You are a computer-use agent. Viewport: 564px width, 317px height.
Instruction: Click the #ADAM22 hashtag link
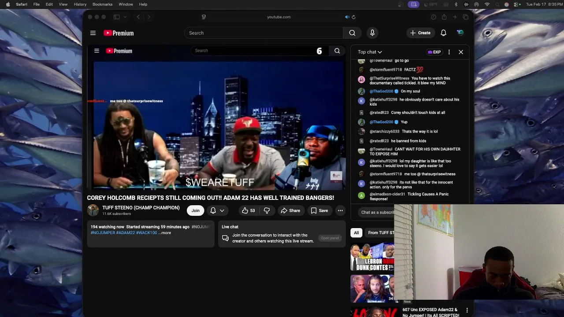(125, 233)
